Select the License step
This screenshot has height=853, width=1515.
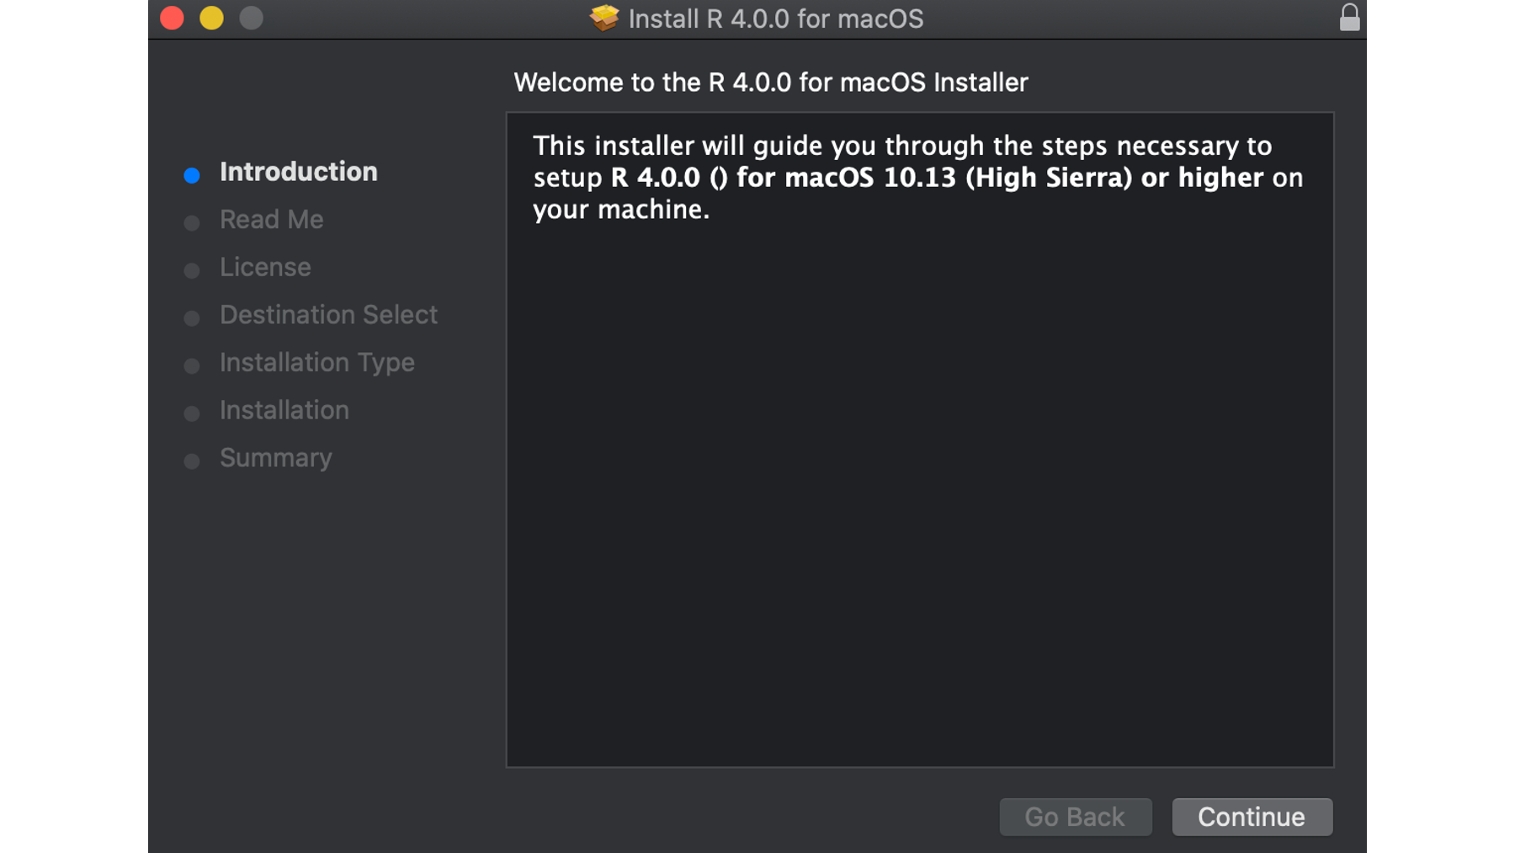click(x=265, y=267)
